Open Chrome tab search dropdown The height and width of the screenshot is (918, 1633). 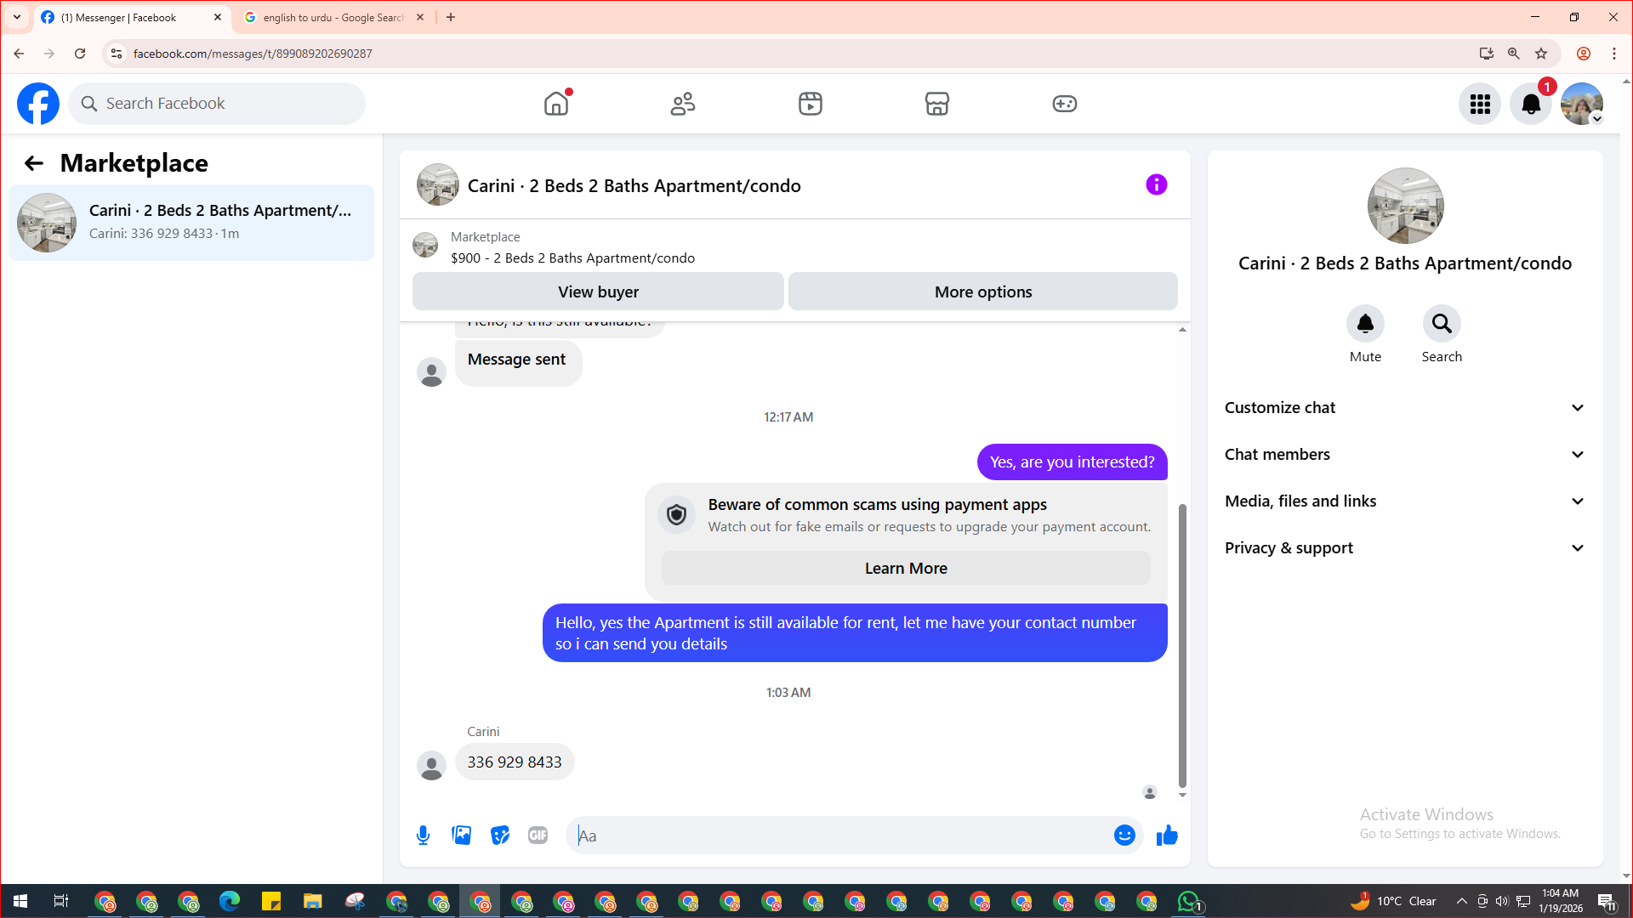pos(17,17)
